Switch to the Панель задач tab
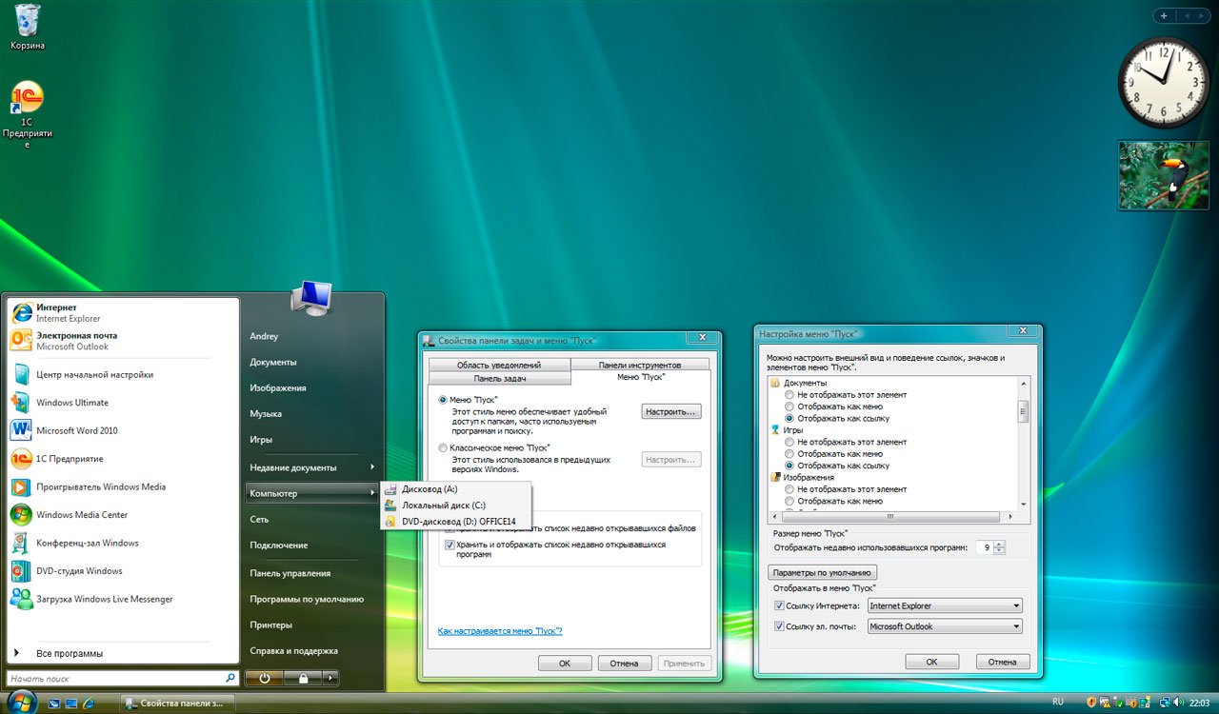Image resolution: width=1219 pixels, height=714 pixels. tap(499, 378)
